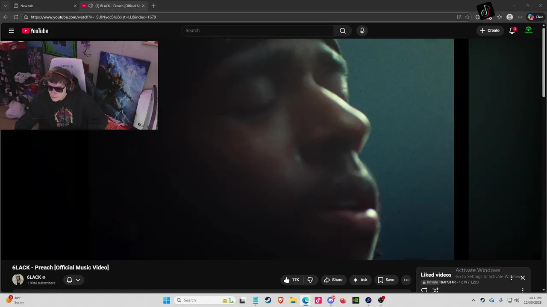
Task: Open File Explorer from the taskbar
Action: pos(293,300)
